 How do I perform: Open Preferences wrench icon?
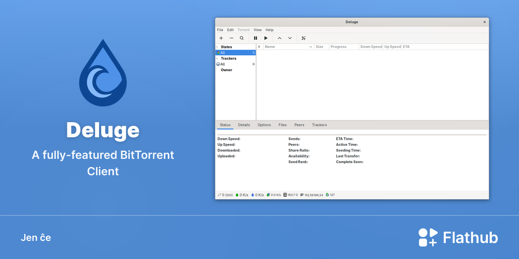[304, 38]
